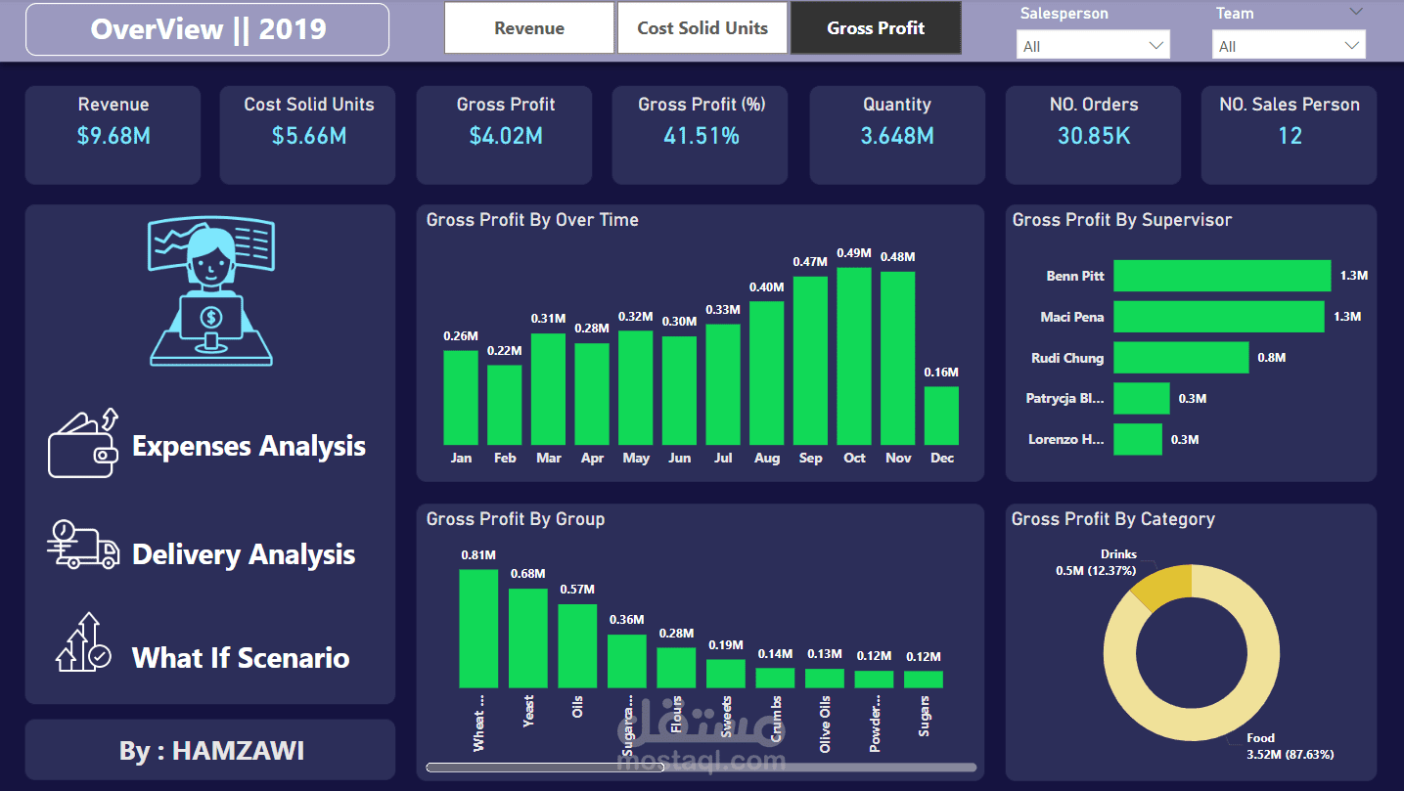The width and height of the screenshot is (1404, 791).
Task: Open the Salesperson filter dropdown
Action: click(1093, 44)
